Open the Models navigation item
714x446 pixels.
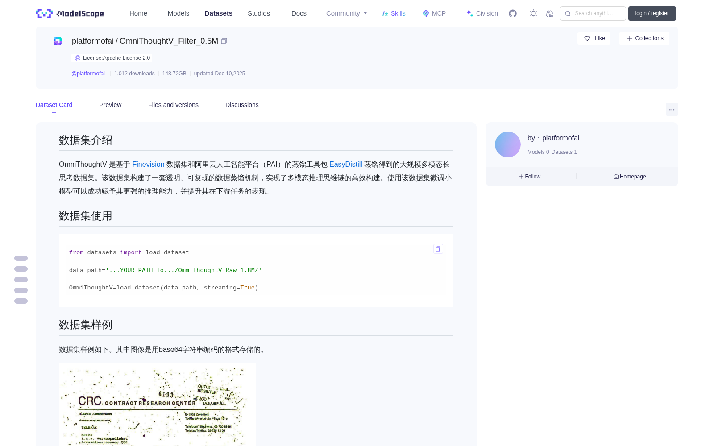click(178, 13)
